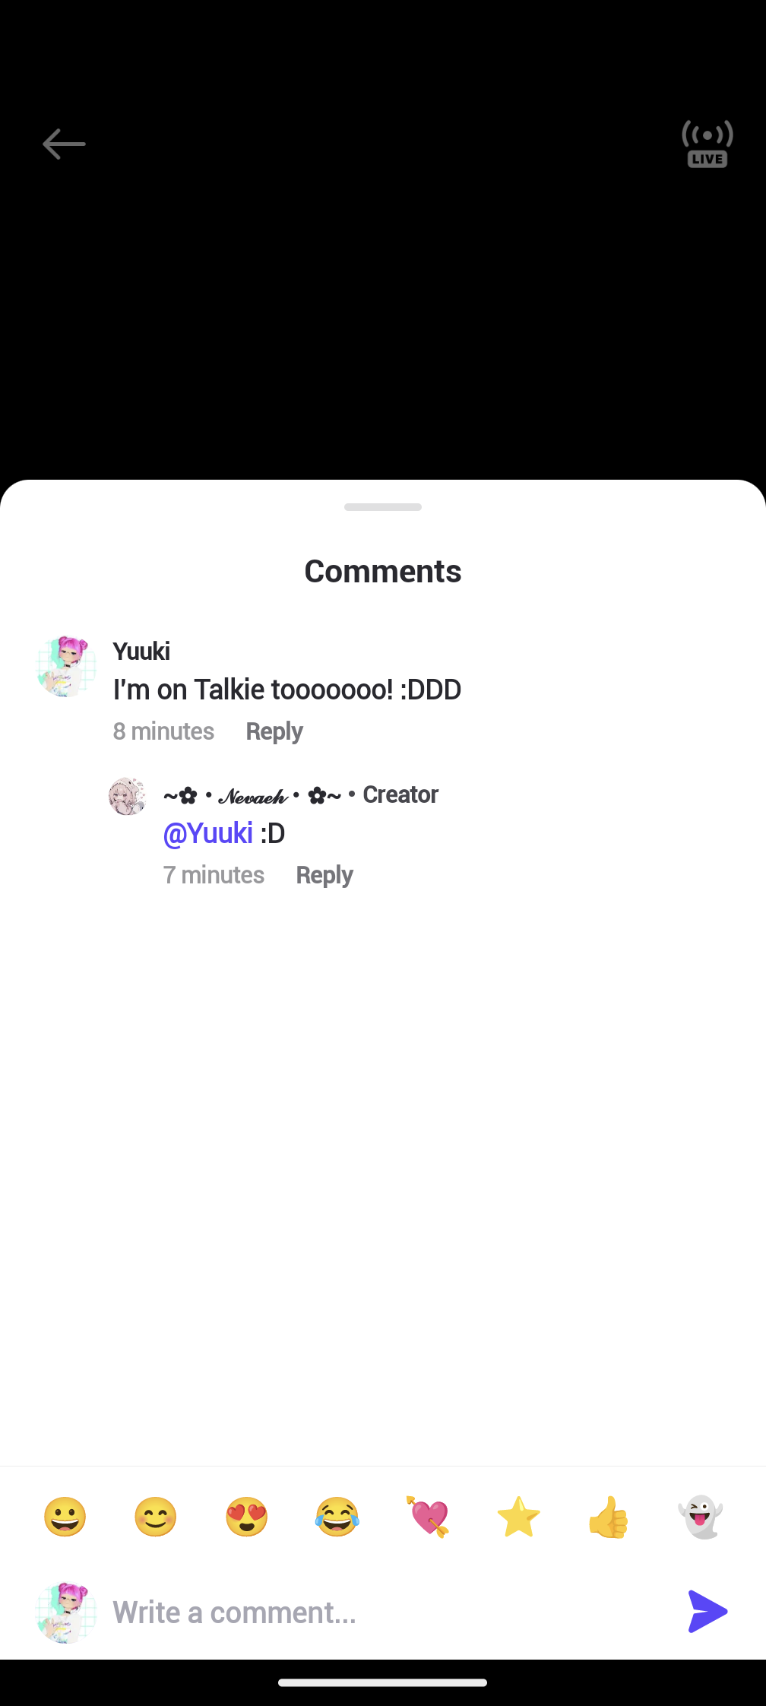The image size is (766, 1706).
Task: Insert the blushing smile emoji
Action: click(156, 1517)
